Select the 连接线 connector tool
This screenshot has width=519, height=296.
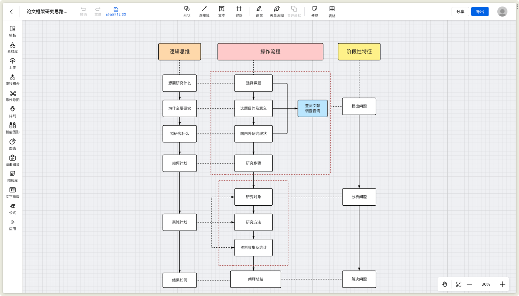(204, 11)
